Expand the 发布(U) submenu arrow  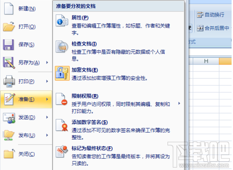[x=47, y=135]
